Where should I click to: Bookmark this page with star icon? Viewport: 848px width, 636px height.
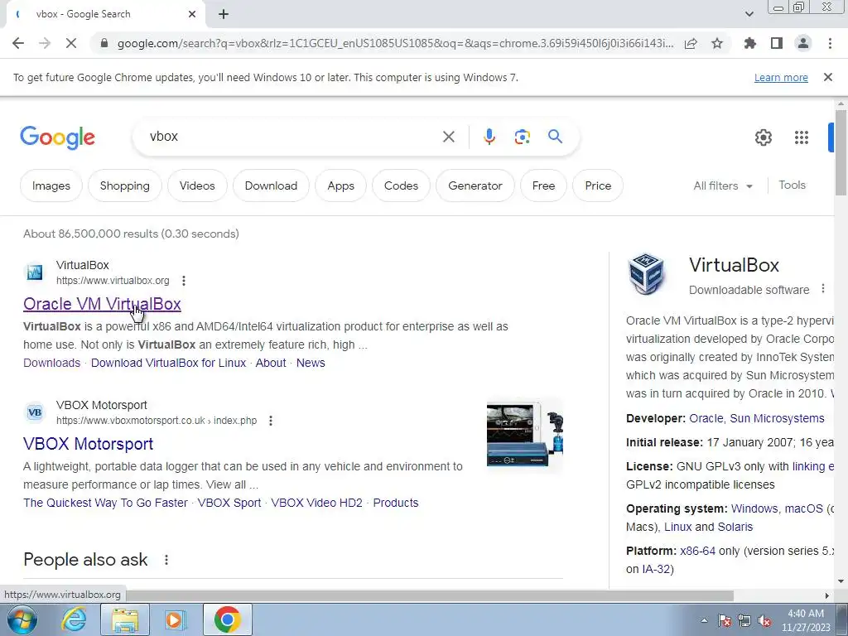coord(717,43)
